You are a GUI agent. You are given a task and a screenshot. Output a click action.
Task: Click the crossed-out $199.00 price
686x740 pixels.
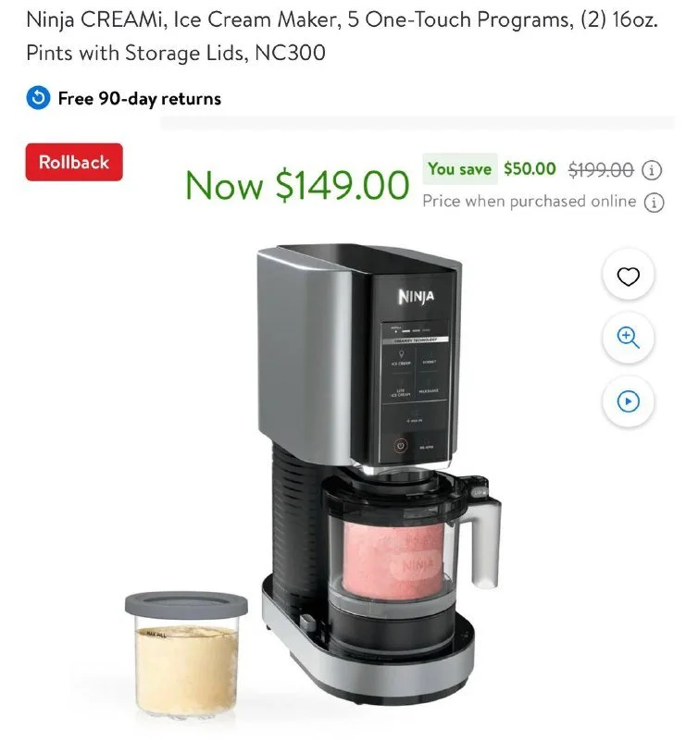601,169
